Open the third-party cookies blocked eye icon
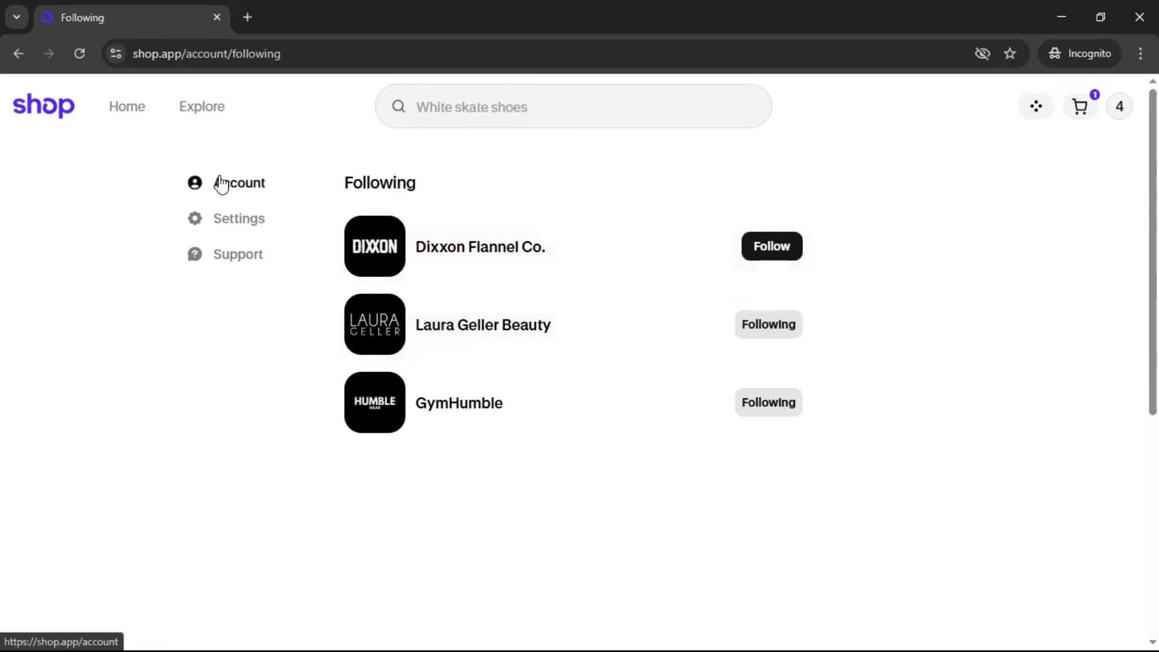Viewport: 1159px width, 652px height. (982, 54)
